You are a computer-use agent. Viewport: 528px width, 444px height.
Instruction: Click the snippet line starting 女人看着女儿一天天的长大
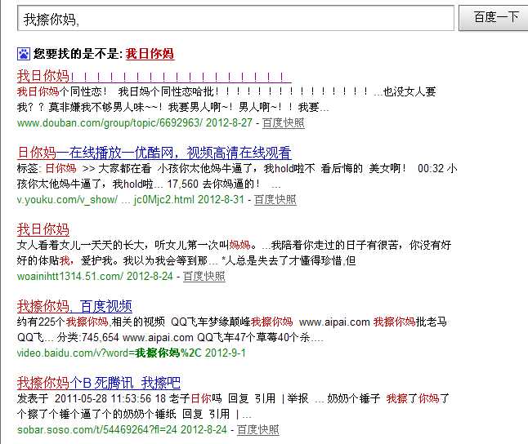click(x=234, y=245)
